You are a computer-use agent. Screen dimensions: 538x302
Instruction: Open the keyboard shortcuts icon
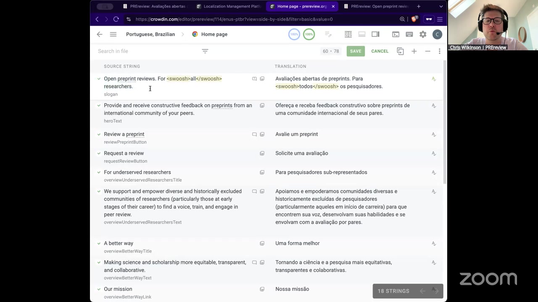409,34
